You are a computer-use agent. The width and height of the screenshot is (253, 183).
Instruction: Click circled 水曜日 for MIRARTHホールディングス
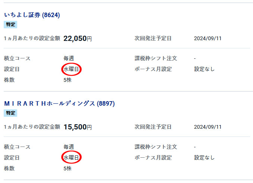point(71,157)
